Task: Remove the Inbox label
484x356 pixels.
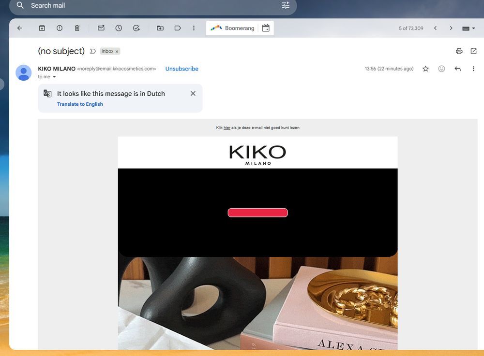Action: click(117, 51)
